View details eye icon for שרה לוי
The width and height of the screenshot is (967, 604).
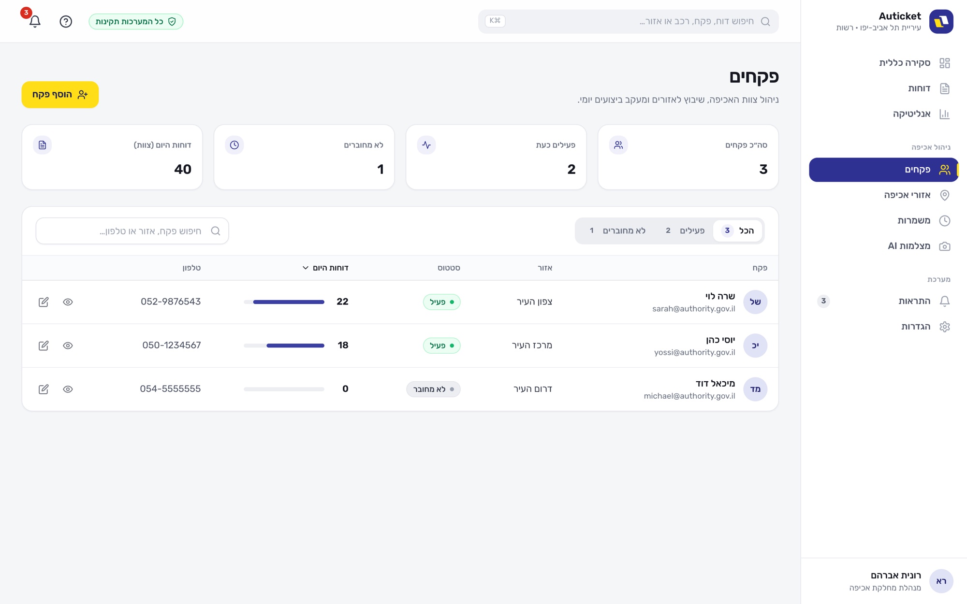pos(68,302)
